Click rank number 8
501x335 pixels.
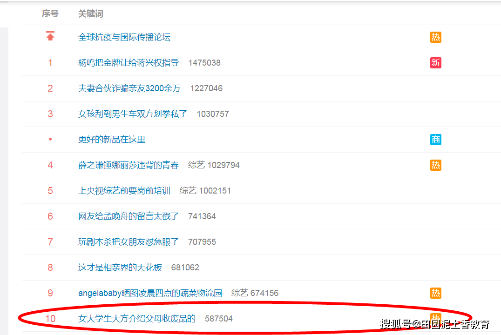click(x=50, y=267)
